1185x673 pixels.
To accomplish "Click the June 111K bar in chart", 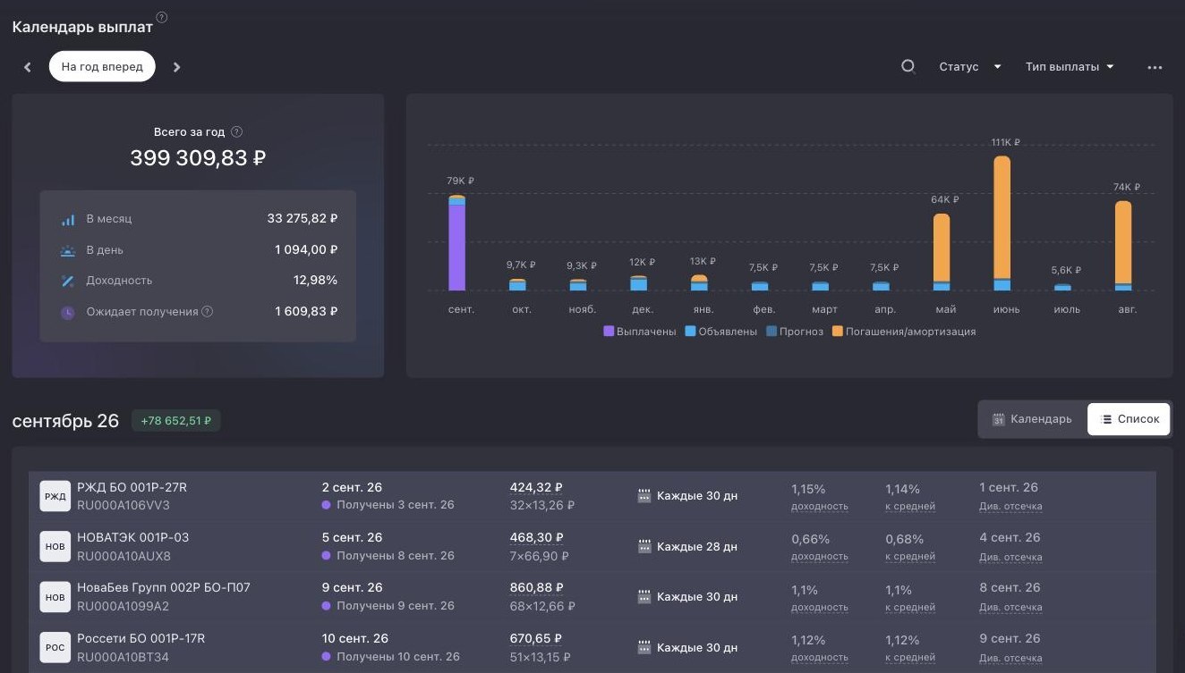I will click(x=1002, y=223).
